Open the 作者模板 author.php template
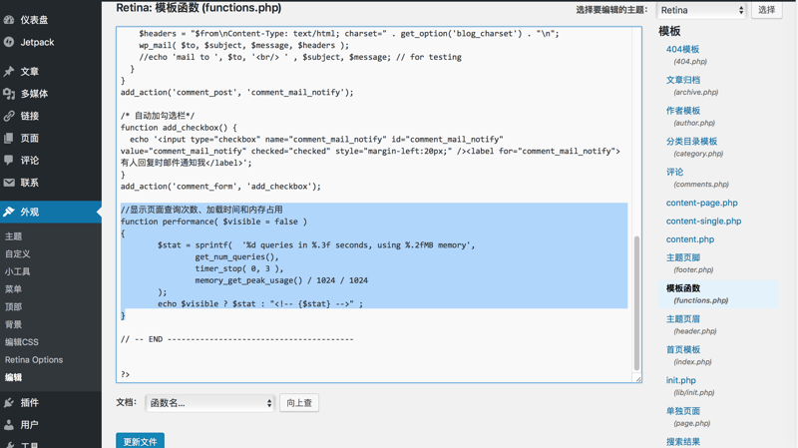The height and width of the screenshot is (448, 798). [683, 111]
